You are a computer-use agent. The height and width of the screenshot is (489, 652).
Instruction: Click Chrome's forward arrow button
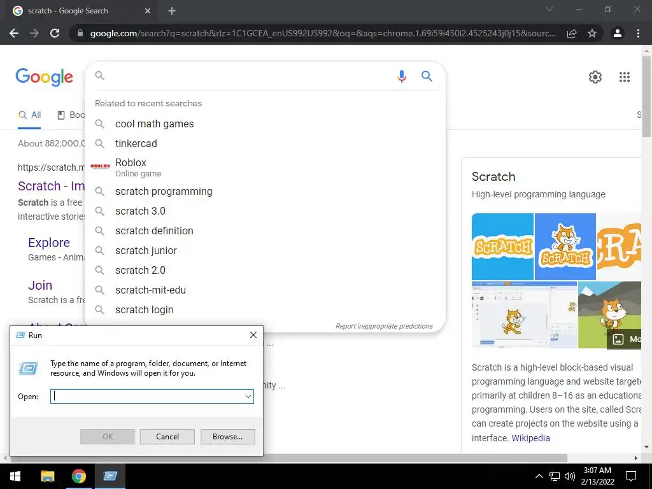tap(34, 33)
